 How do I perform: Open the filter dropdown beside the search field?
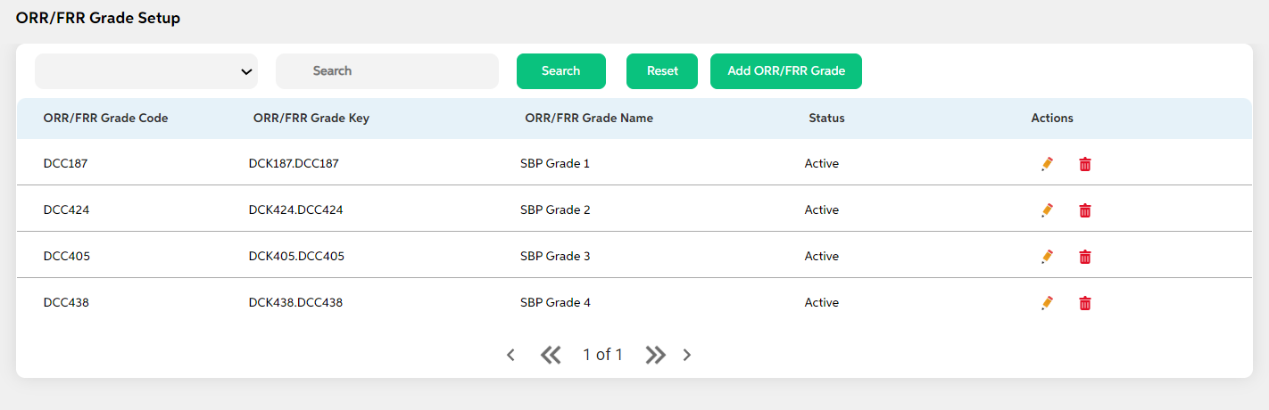(x=146, y=71)
